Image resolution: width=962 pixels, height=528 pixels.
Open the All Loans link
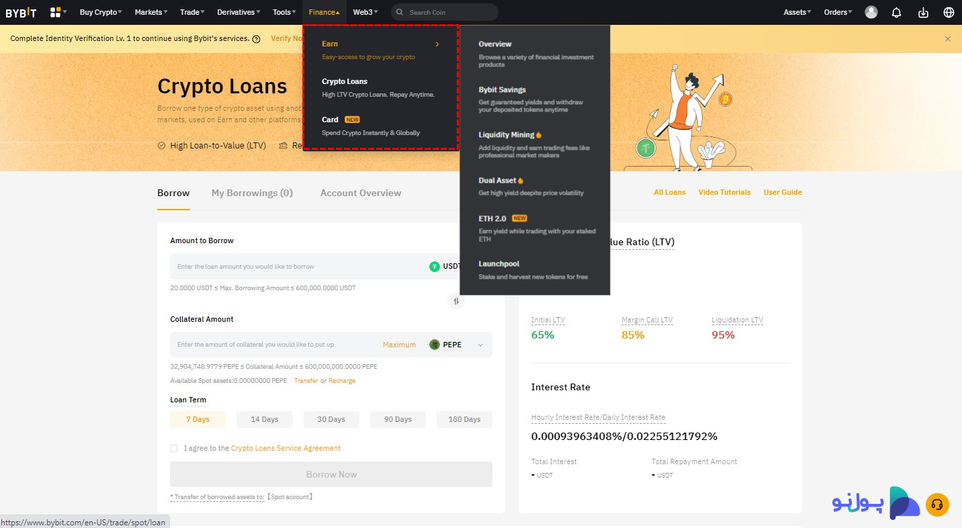pyautogui.click(x=670, y=192)
